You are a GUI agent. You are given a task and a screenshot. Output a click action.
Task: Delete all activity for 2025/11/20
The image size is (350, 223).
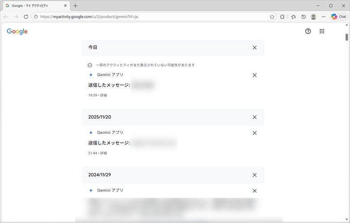click(254, 117)
